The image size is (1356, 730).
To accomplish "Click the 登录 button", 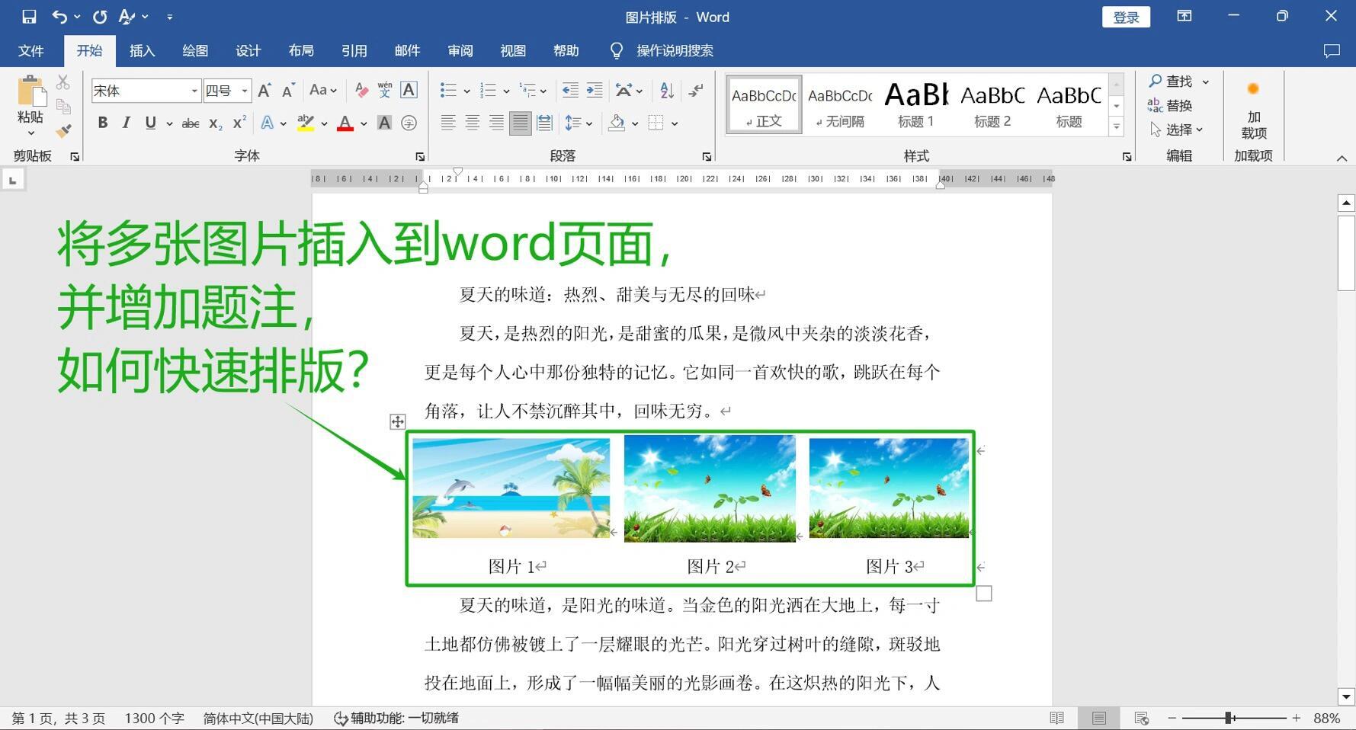I will click(1126, 17).
